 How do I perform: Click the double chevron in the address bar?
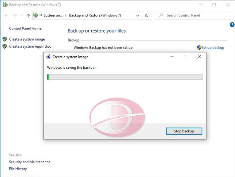point(41,15)
